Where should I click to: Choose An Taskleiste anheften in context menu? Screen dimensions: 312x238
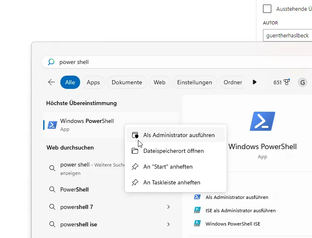[x=176, y=182]
